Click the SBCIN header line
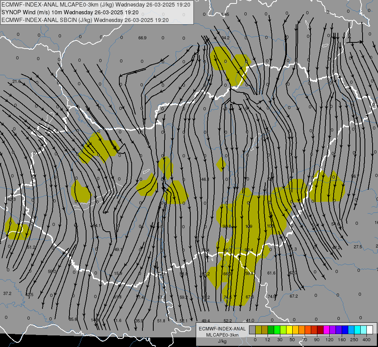The width and height of the screenshot is (378, 347). [85, 20]
